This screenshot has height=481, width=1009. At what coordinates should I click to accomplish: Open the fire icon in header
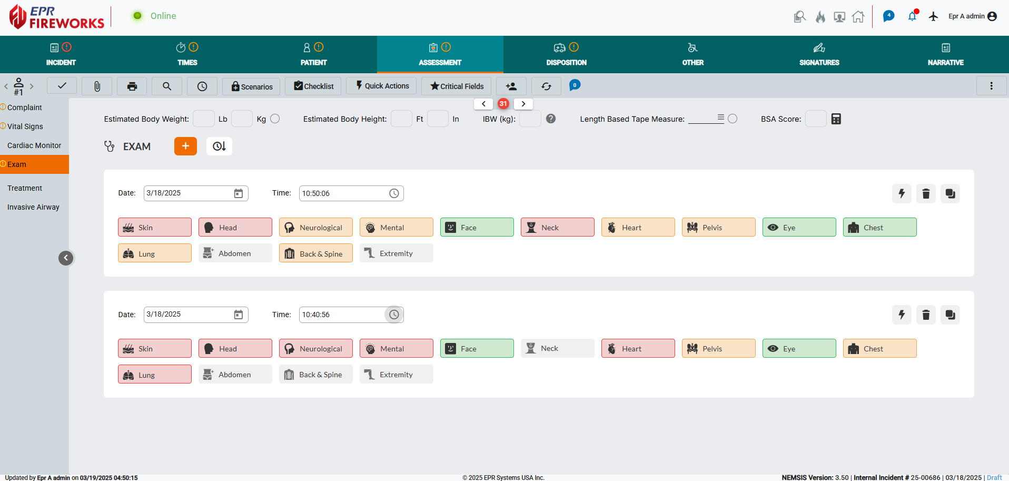point(820,17)
